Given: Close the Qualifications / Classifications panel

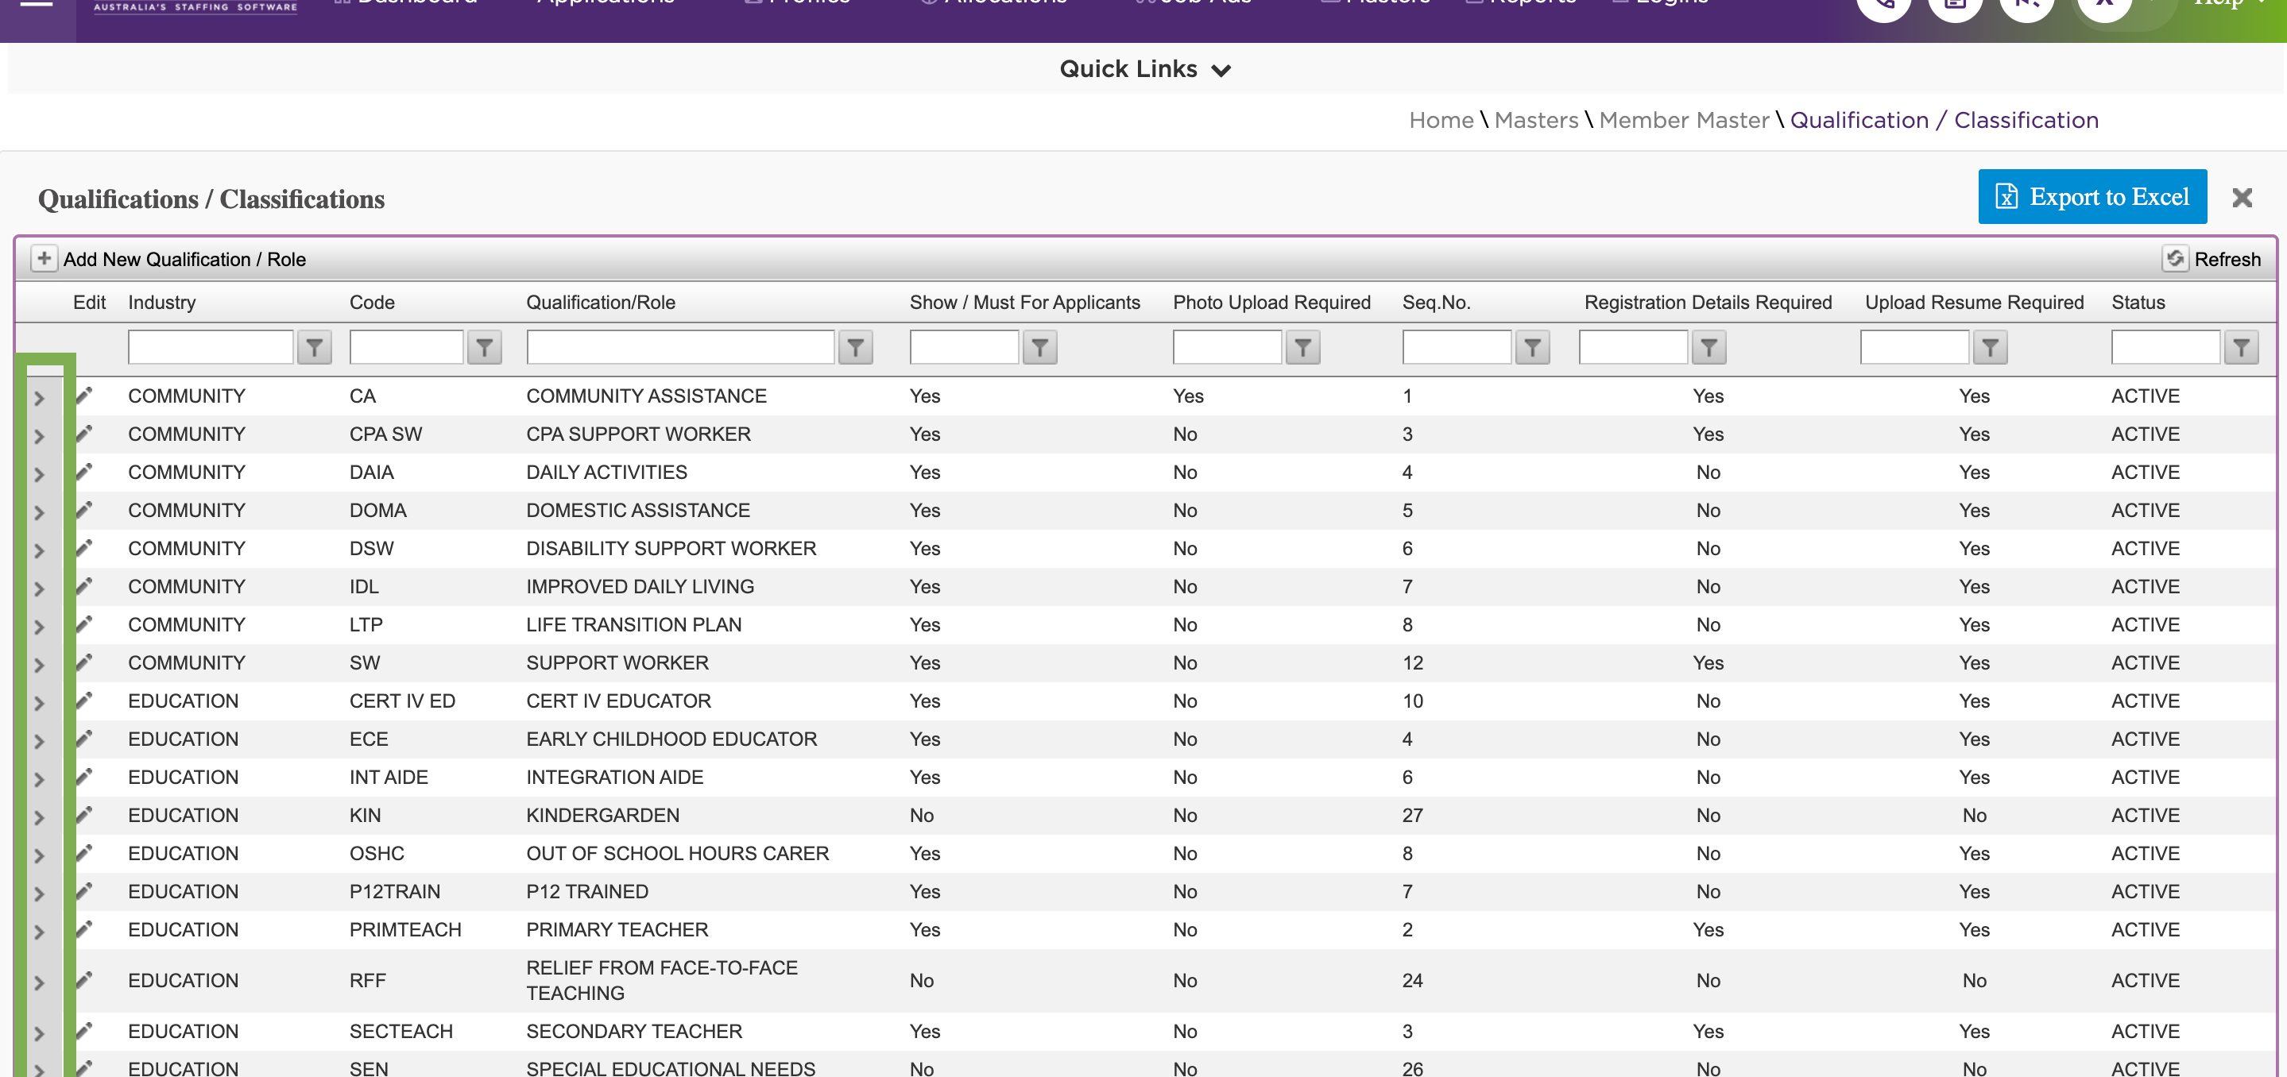Looking at the screenshot, I should pyautogui.click(x=2242, y=197).
